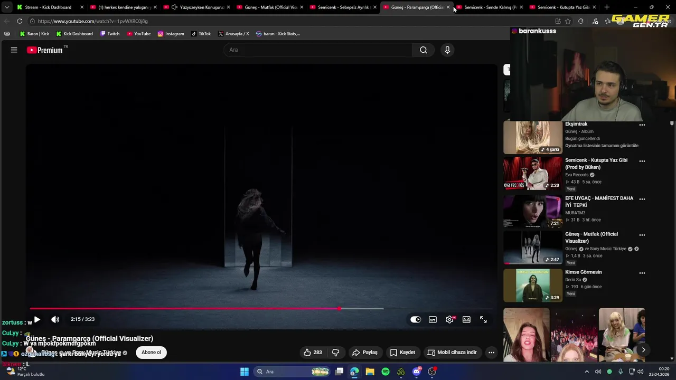Like the video with thumbs up
The height and width of the screenshot is (380, 676).
point(312,353)
